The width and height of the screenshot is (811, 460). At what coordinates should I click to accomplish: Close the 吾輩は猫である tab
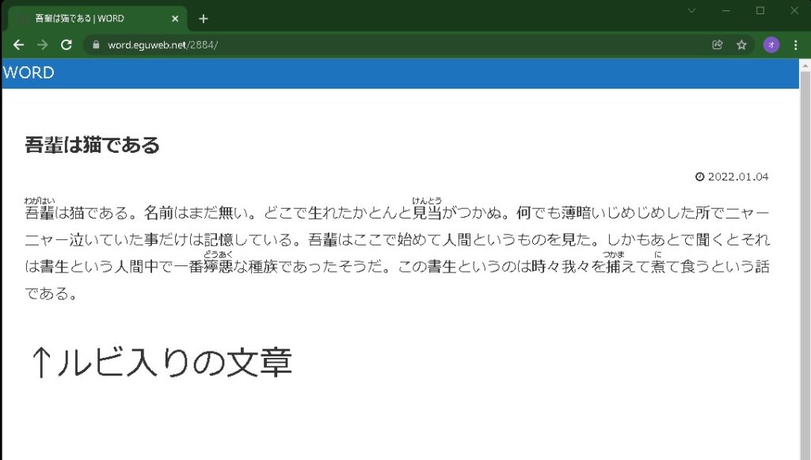[175, 18]
